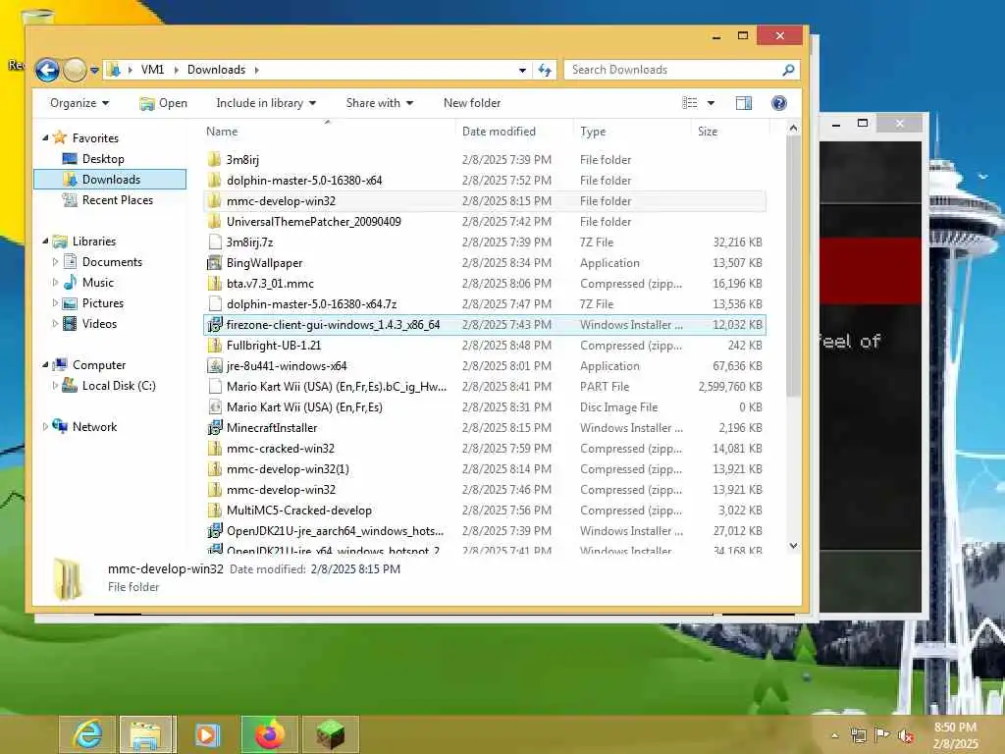Expand the Videos library node
The image size is (1005, 754).
[x=55, y=324]
